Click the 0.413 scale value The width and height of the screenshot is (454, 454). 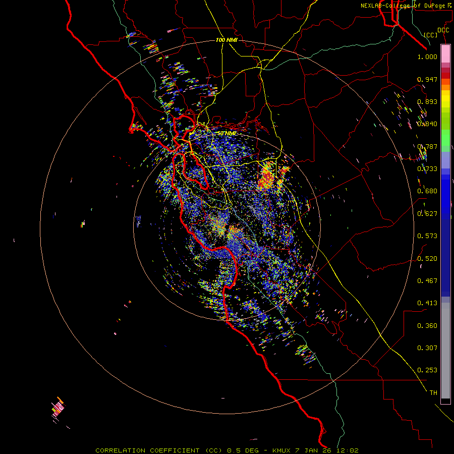[427, 303]
